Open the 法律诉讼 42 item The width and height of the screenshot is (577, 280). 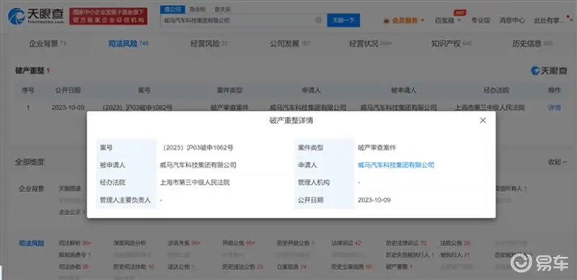pos(346,243)
